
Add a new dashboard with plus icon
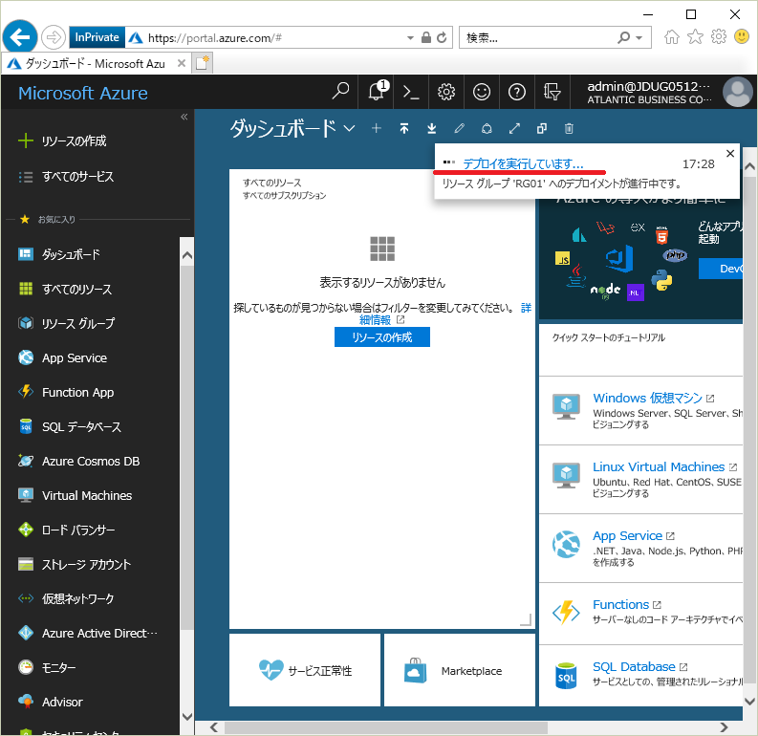coord(376,128)
